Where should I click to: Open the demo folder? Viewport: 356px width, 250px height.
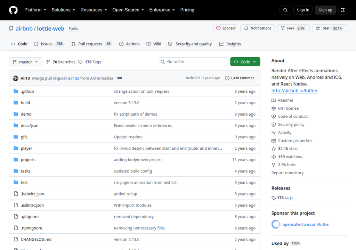[26, 114]
